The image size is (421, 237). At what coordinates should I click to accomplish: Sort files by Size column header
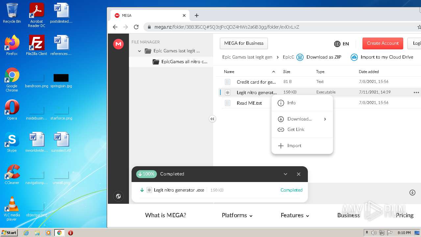pyautogui.click(x=286, y=72)
